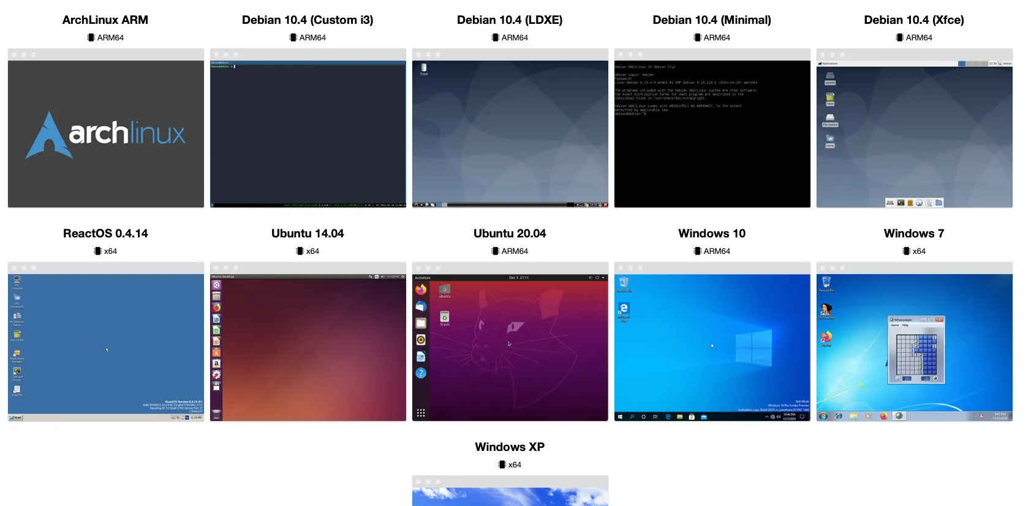Click the chip icon under Debian 10.4 (Xfce)
The image size is (1031, 506).
pos(899,37)
